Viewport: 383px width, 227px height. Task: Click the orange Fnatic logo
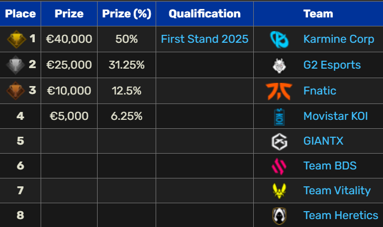279,91
